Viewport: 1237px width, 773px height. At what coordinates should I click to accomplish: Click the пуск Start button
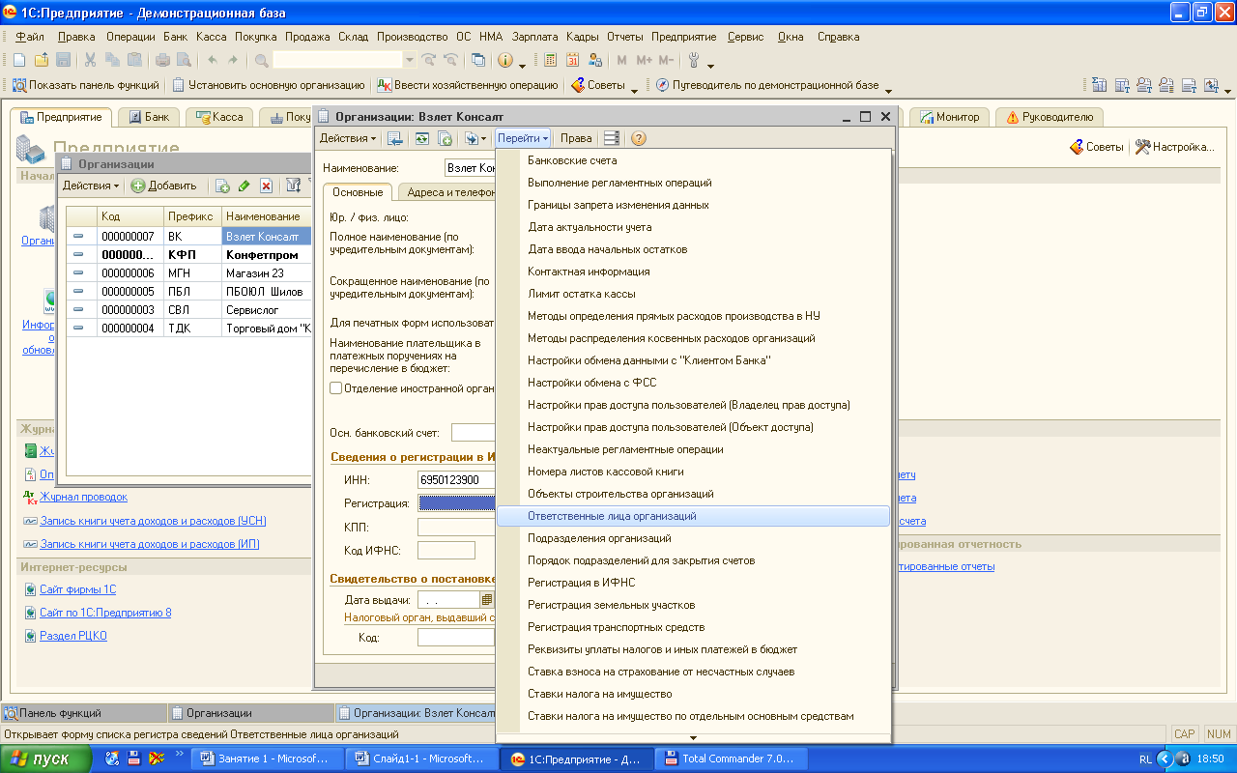click(45, 759)
